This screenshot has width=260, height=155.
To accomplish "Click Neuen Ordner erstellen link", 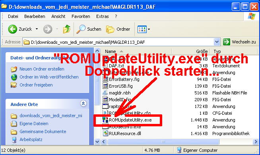I will point(42,69).
